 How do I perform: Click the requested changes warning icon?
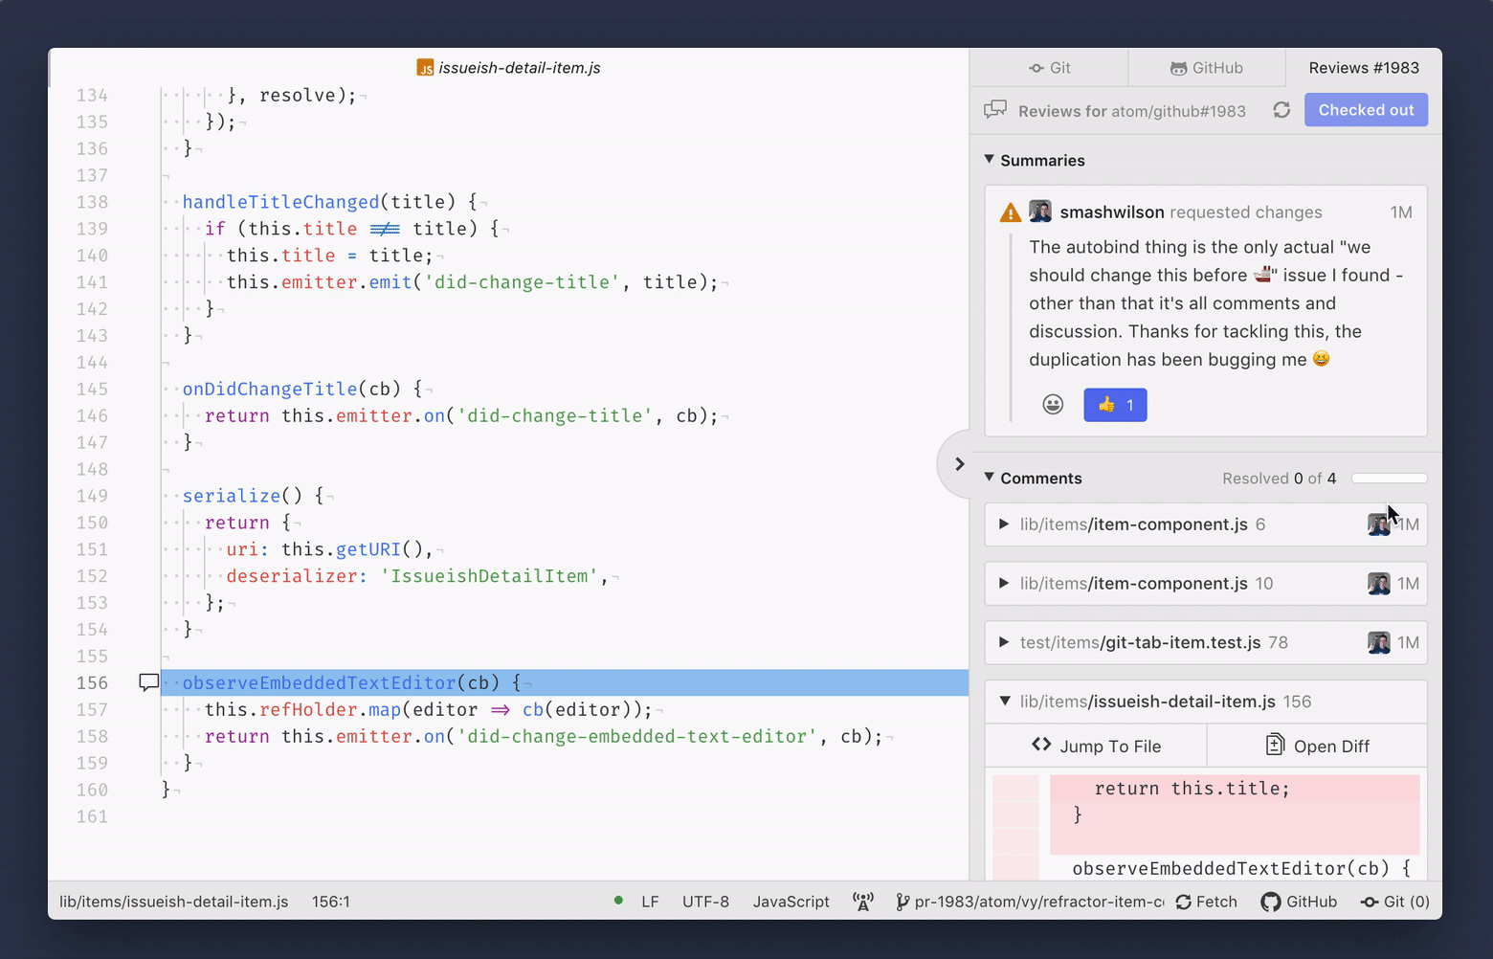coord(1010,212)
